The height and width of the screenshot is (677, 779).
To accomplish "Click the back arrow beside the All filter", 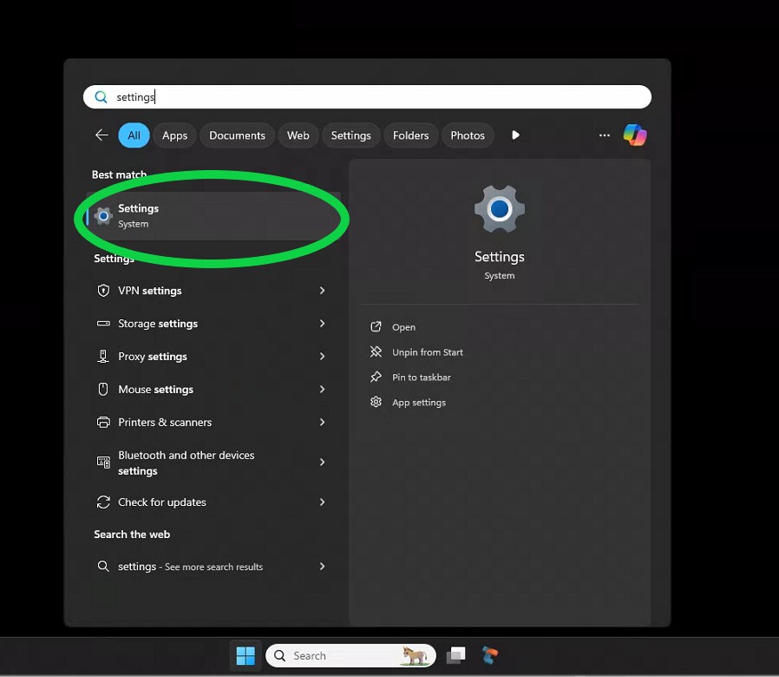I will (x=101, y=135).
